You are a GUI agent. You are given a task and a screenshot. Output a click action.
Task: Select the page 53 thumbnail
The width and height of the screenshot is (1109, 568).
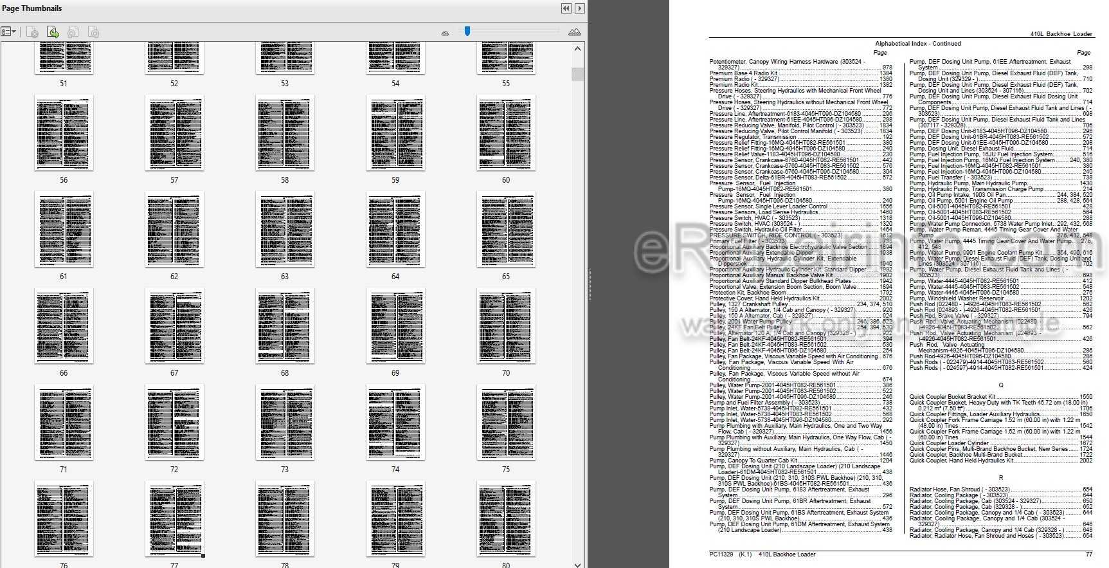[285, 57]
